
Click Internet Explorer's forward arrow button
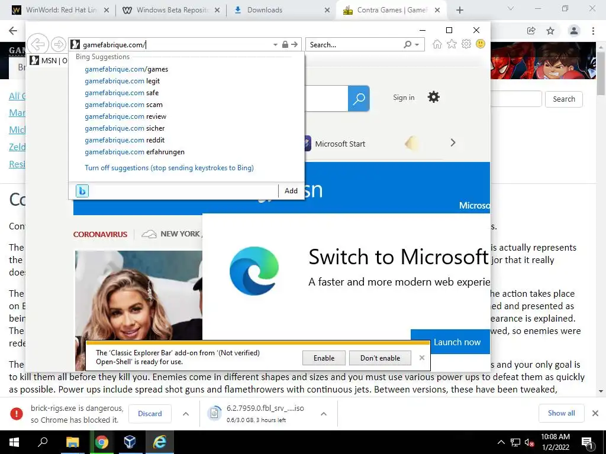click(59, 44)
